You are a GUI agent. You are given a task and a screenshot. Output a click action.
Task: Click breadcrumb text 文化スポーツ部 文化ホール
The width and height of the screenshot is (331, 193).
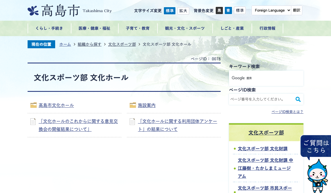click(167, 44)
